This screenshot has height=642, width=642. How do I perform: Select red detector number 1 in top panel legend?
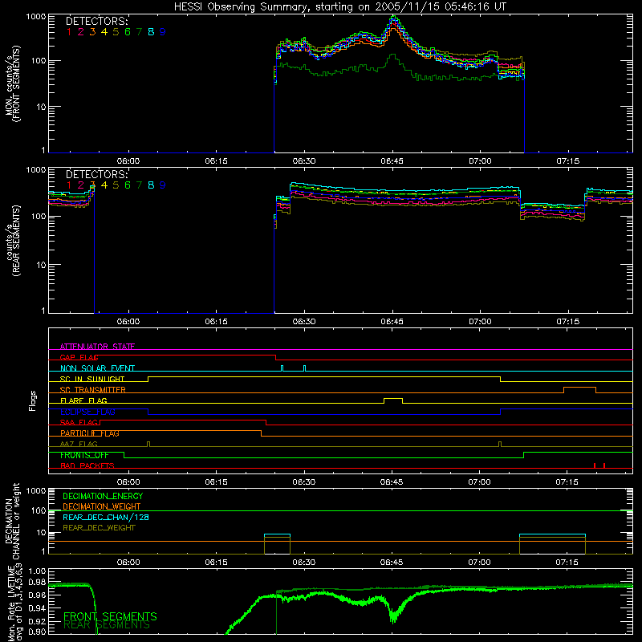pos(69,32)
